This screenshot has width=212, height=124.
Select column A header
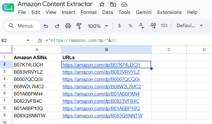click(37, 50)
